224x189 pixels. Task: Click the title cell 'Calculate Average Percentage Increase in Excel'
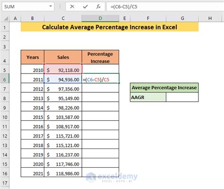coord(110,27)
